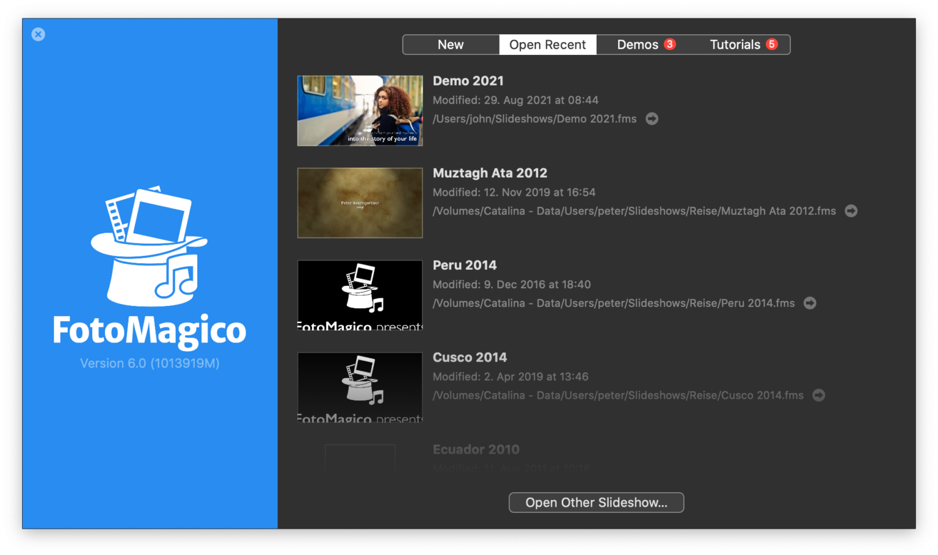The width and height of the screenshot is (938, 555).
Task: Click the reveal arrow beside Muztagh Ata path
Action: pos(851,211)
